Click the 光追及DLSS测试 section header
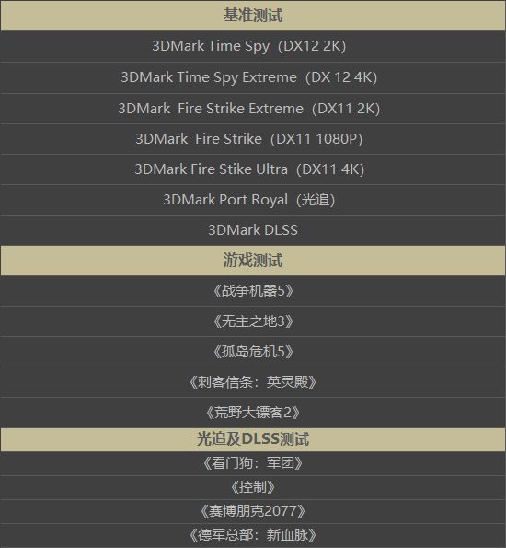 click(253, 439)
